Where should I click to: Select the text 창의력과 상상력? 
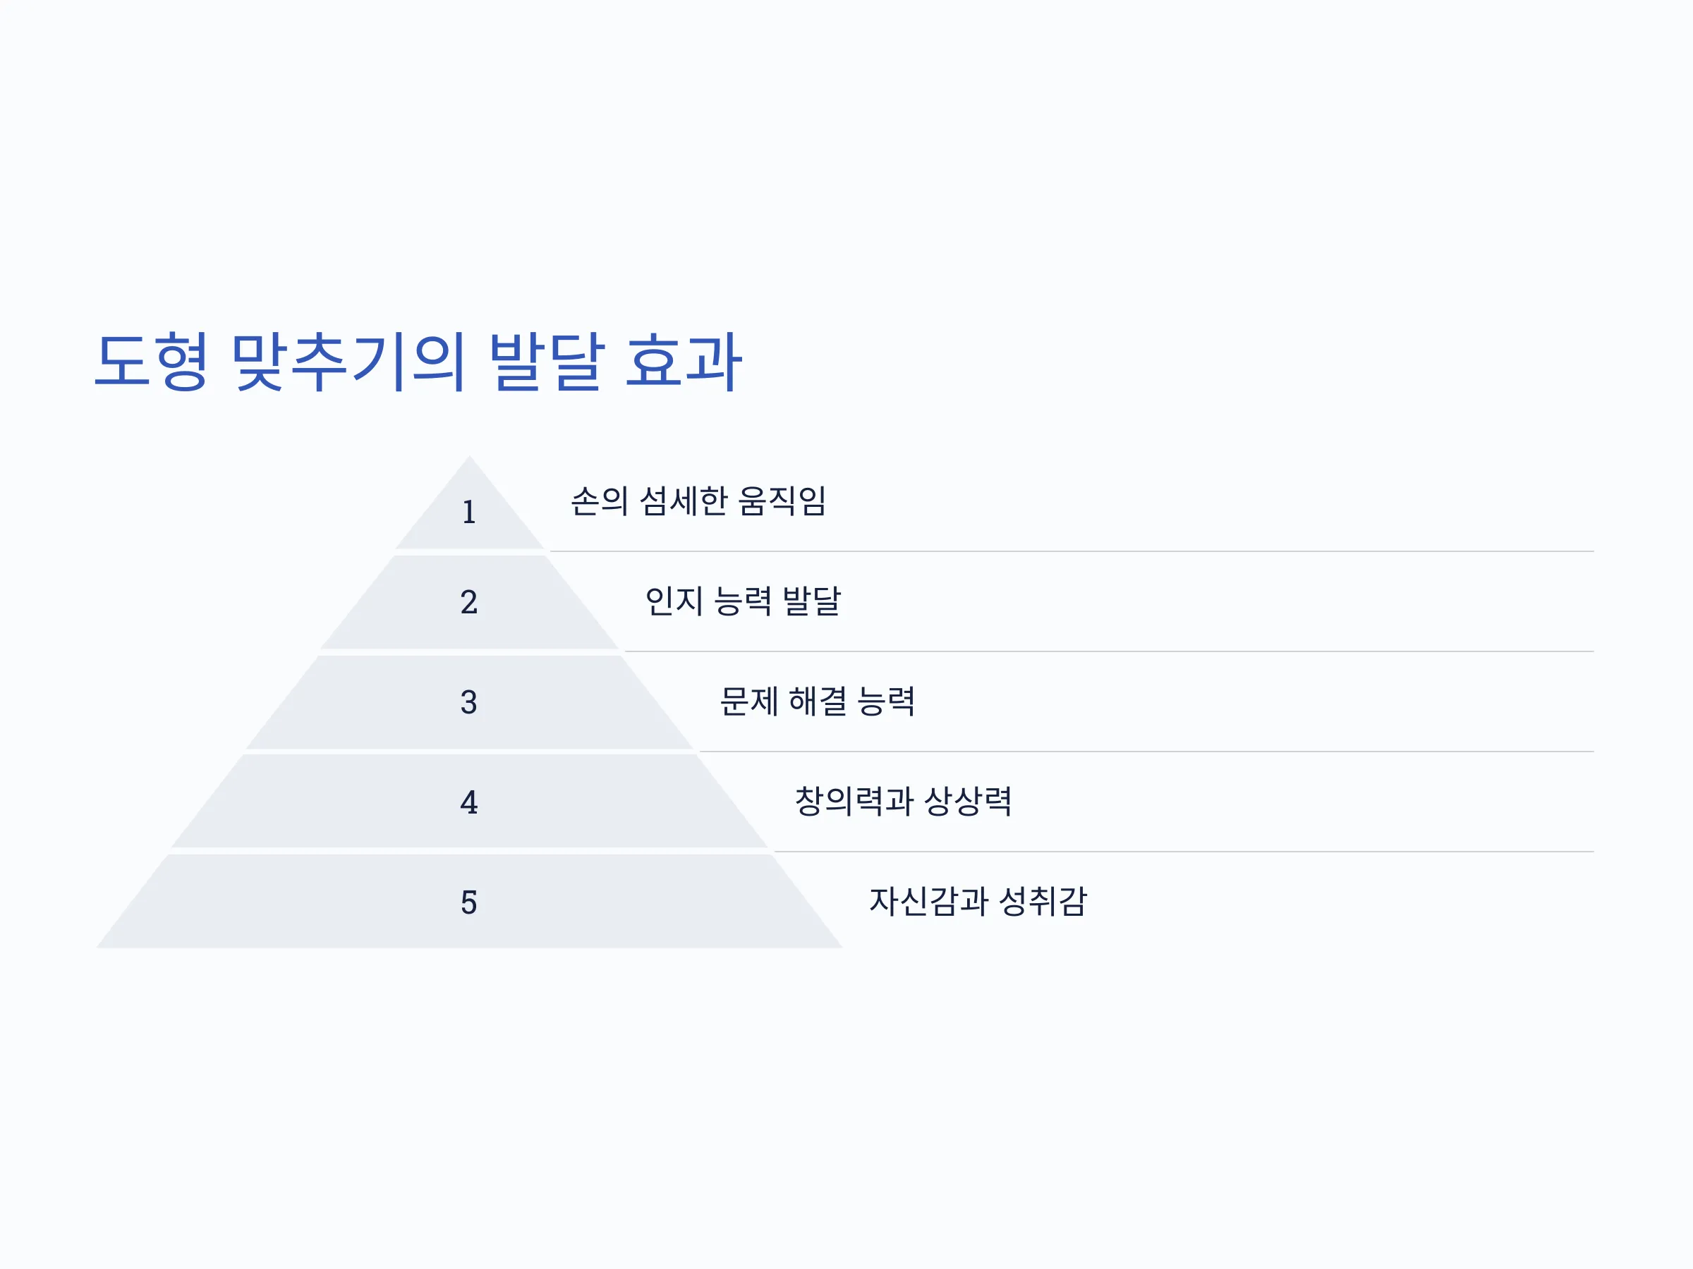[904, 802]
